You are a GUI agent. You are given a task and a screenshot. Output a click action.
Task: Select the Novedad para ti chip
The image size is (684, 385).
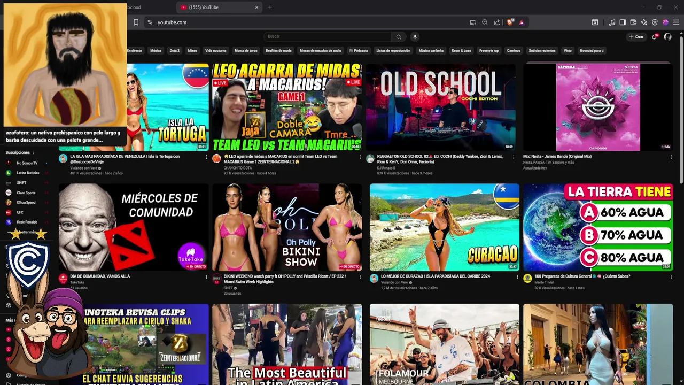(592, 51)
